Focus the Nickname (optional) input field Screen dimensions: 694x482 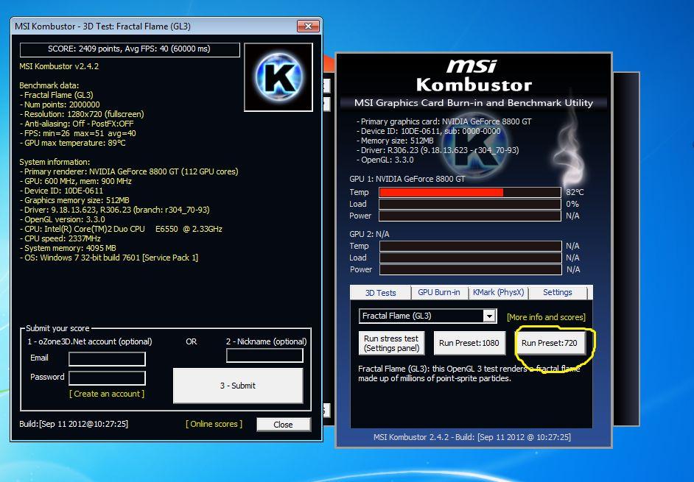pyautogui.click(x=264, y=355)
